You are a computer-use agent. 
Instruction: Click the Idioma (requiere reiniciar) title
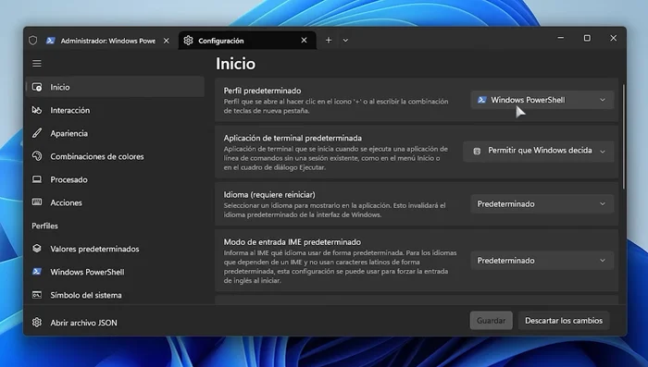pyautogui.click(x=269, y=194)
